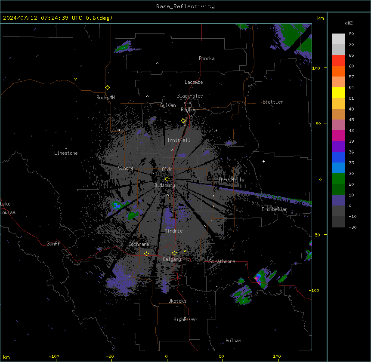Click the HighRiver city label
371x362 pixels.
click(x=185, y=319)
